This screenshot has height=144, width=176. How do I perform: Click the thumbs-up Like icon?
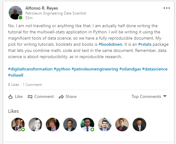[11, 97]
